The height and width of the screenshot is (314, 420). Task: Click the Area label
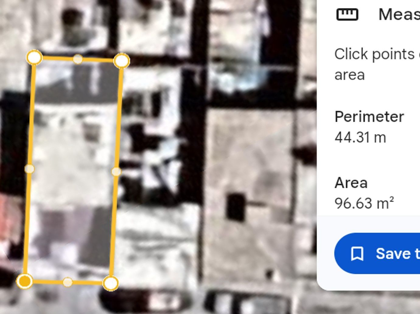tap(351, 183)
